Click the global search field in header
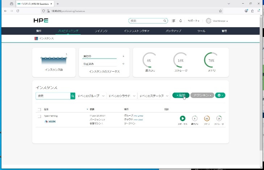Viewport: 264px width, 170px height. tap(148, 21)
